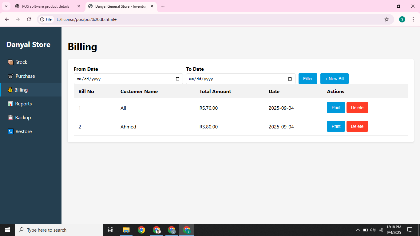The image size is (420, 236).
Task: Print Ahmed's bill
Action: tap(336, 126)
